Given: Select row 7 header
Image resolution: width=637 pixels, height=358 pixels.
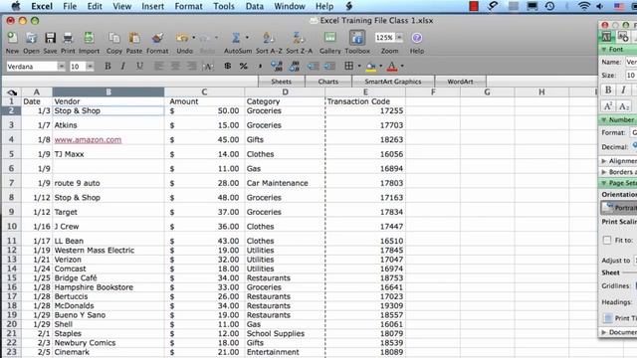Looking at the screenshot, I should coord(11,183).
